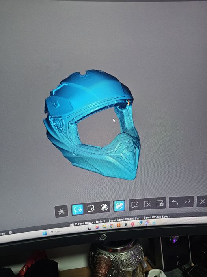Activate the lasso selection tool
Viewport: 207px width, 277px height.
pos(77,210)
